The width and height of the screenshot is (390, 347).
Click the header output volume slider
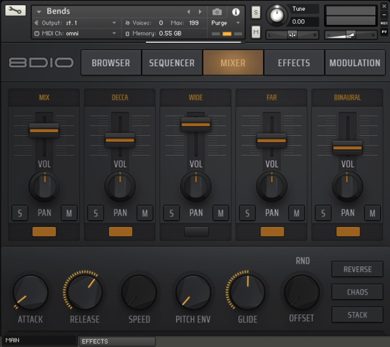(351, 35)
